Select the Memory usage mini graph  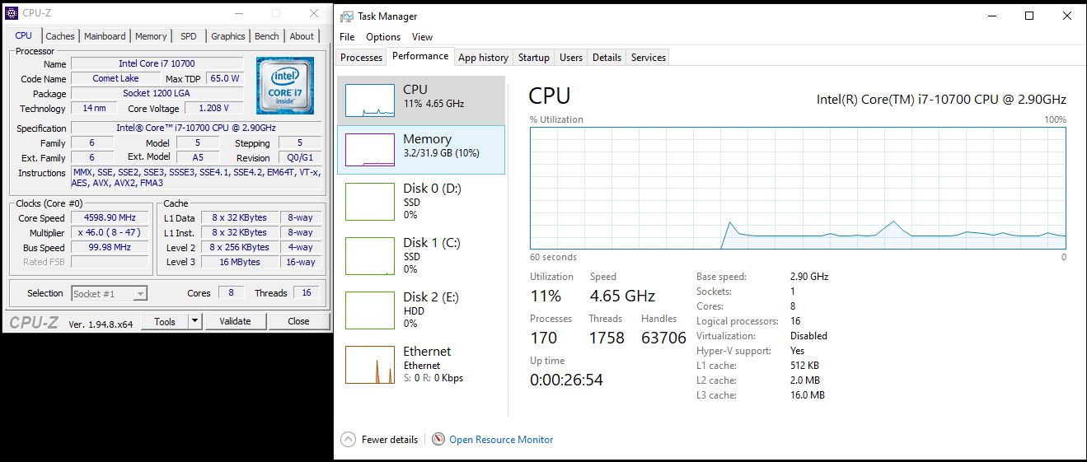[369, 150]
